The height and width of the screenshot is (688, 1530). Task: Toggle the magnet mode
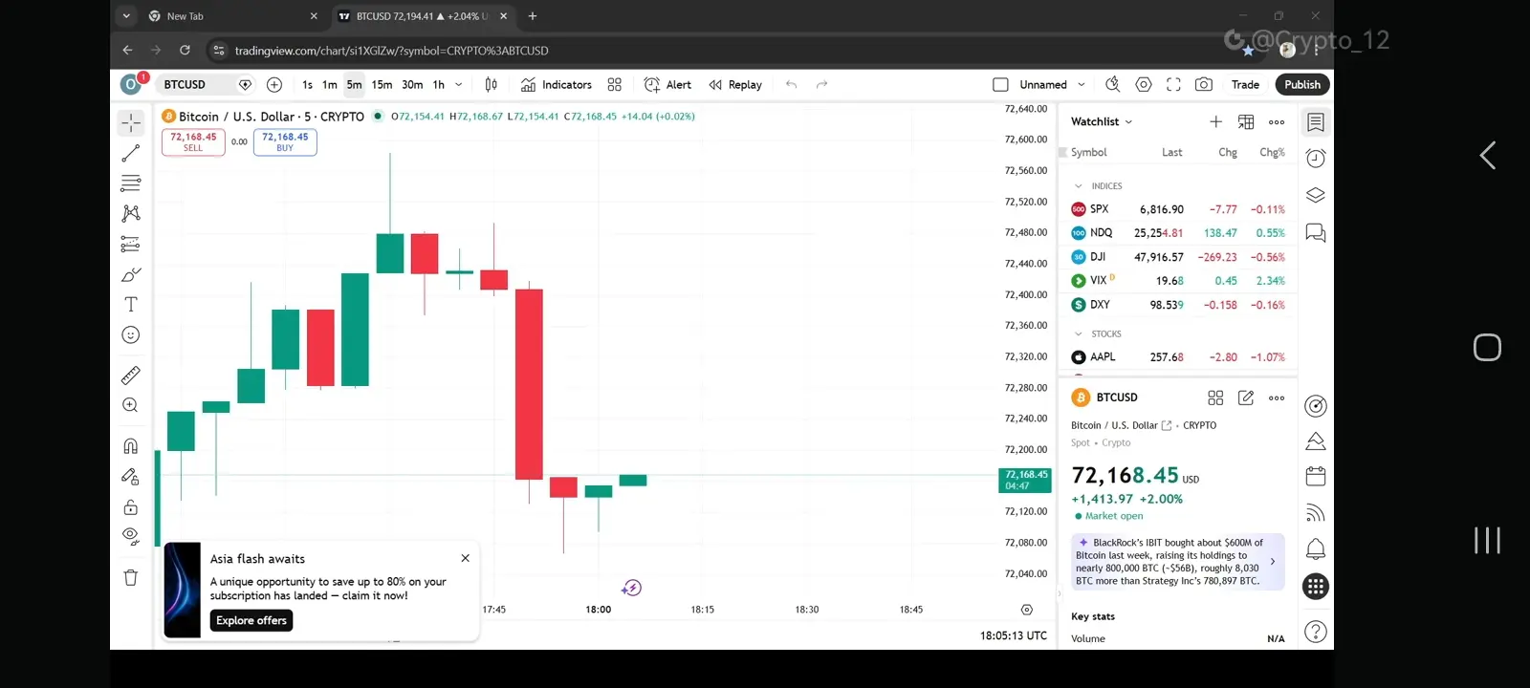[x=131, y=446]
